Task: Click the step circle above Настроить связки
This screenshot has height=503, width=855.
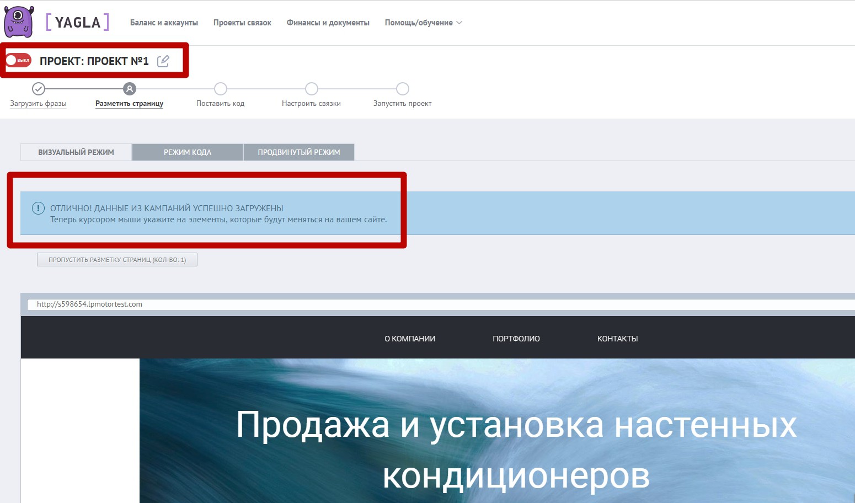Action: [312, 89]
